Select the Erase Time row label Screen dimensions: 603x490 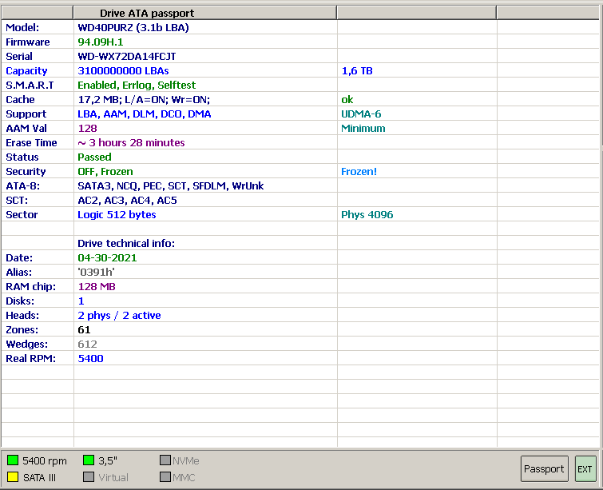click(x=31, y=143)
